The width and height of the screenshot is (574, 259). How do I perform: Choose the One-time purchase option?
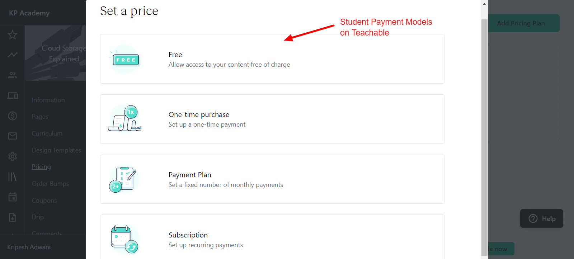(272, 119)
